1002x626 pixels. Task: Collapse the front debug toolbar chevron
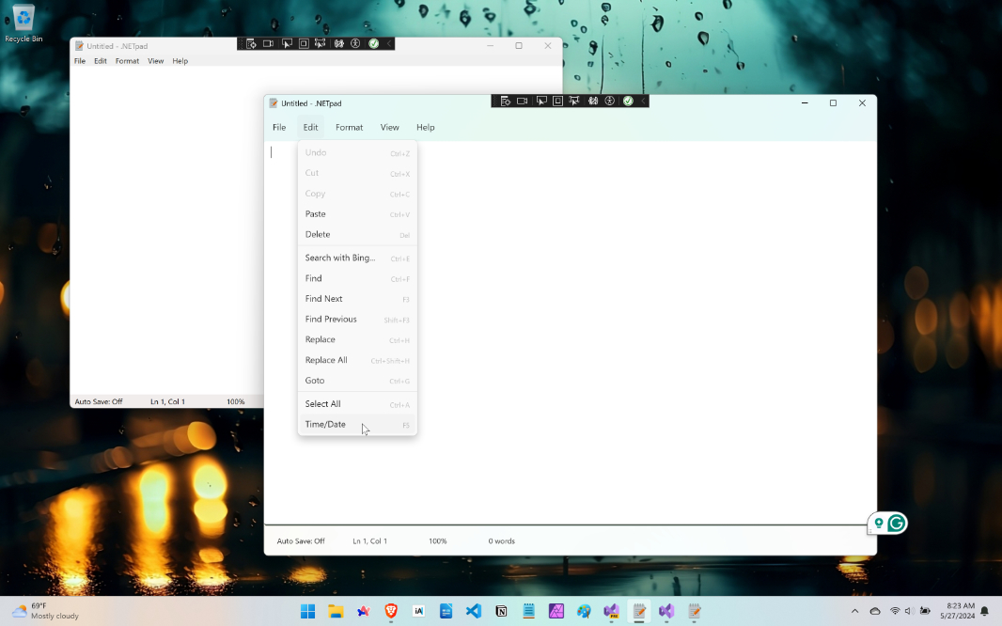pyautogui.click(x=643, y=102)
